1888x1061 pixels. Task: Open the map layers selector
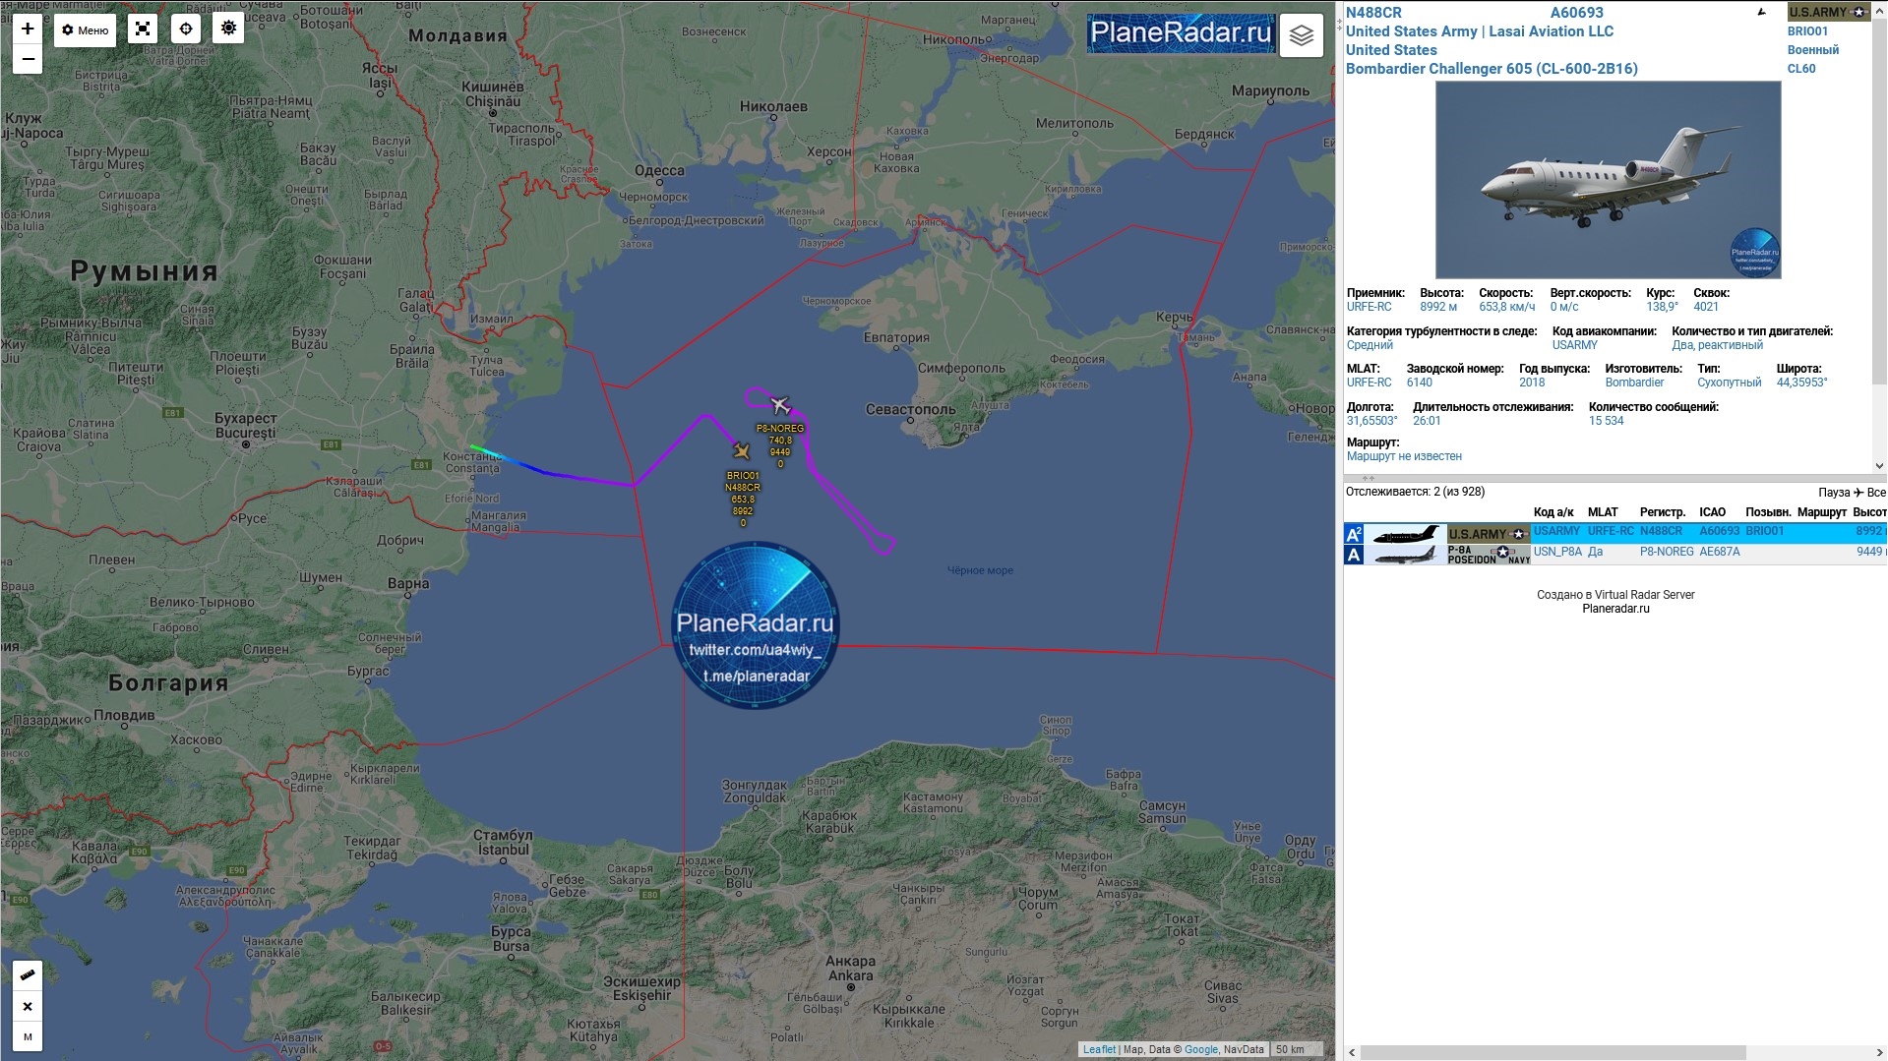click(x=1301, y=35)
